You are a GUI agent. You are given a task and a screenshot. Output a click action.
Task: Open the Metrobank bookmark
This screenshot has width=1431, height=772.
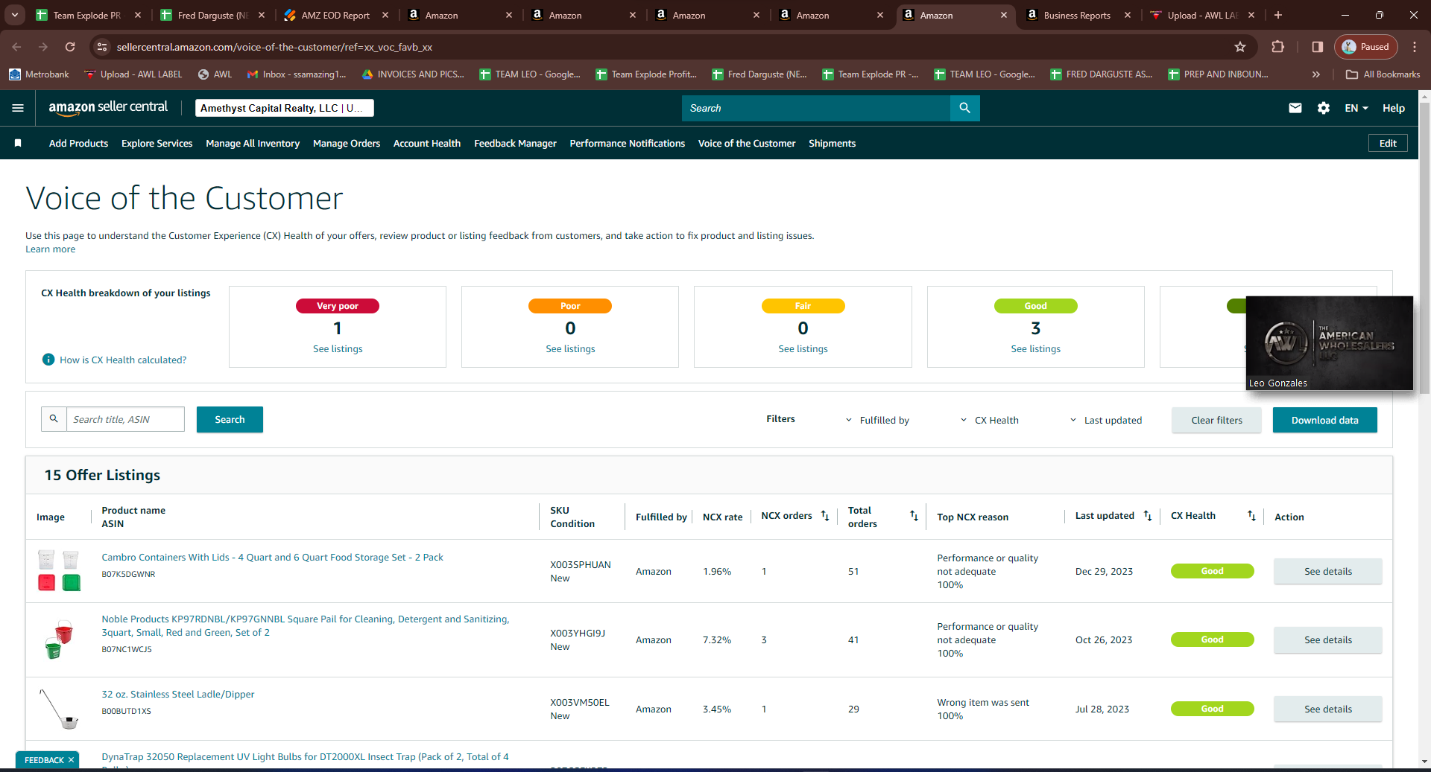pyautogui.click(x=39, y=74)
